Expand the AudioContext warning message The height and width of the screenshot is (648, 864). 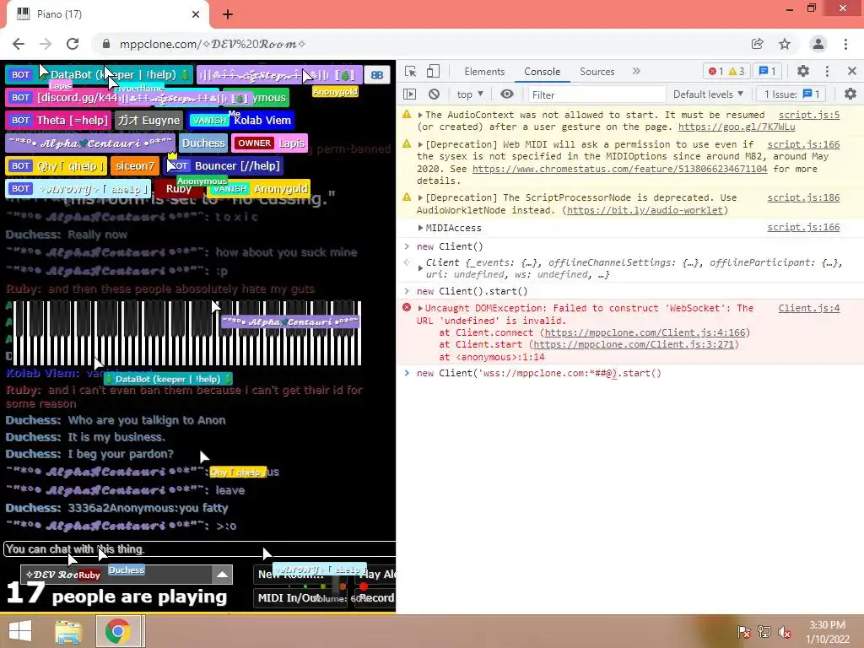[420, 115]
